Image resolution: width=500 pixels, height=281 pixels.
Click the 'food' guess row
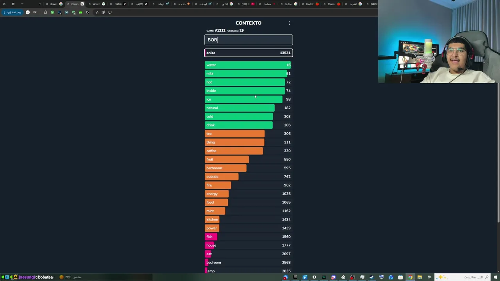tap(248, 203)
